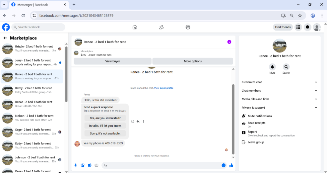Click Renee's large listing photo in side panel

point(280,45)
